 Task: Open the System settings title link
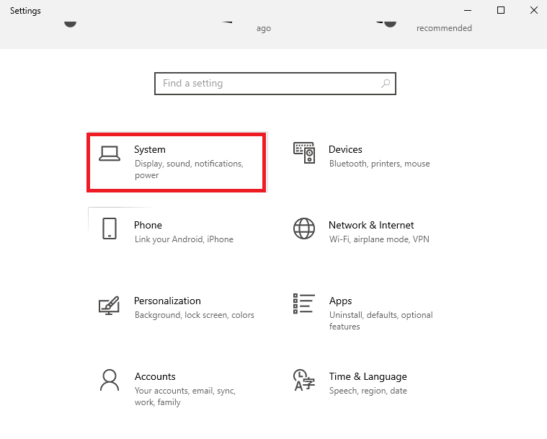click(x=150, y=149)
